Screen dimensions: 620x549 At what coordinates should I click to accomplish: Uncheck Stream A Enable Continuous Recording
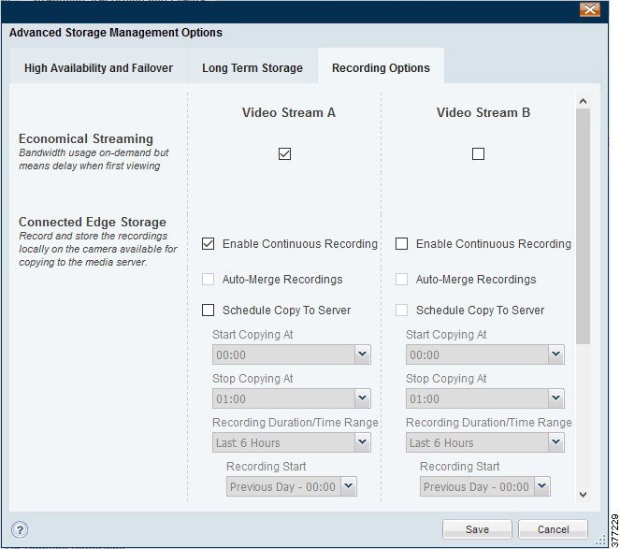click(209, 244)
